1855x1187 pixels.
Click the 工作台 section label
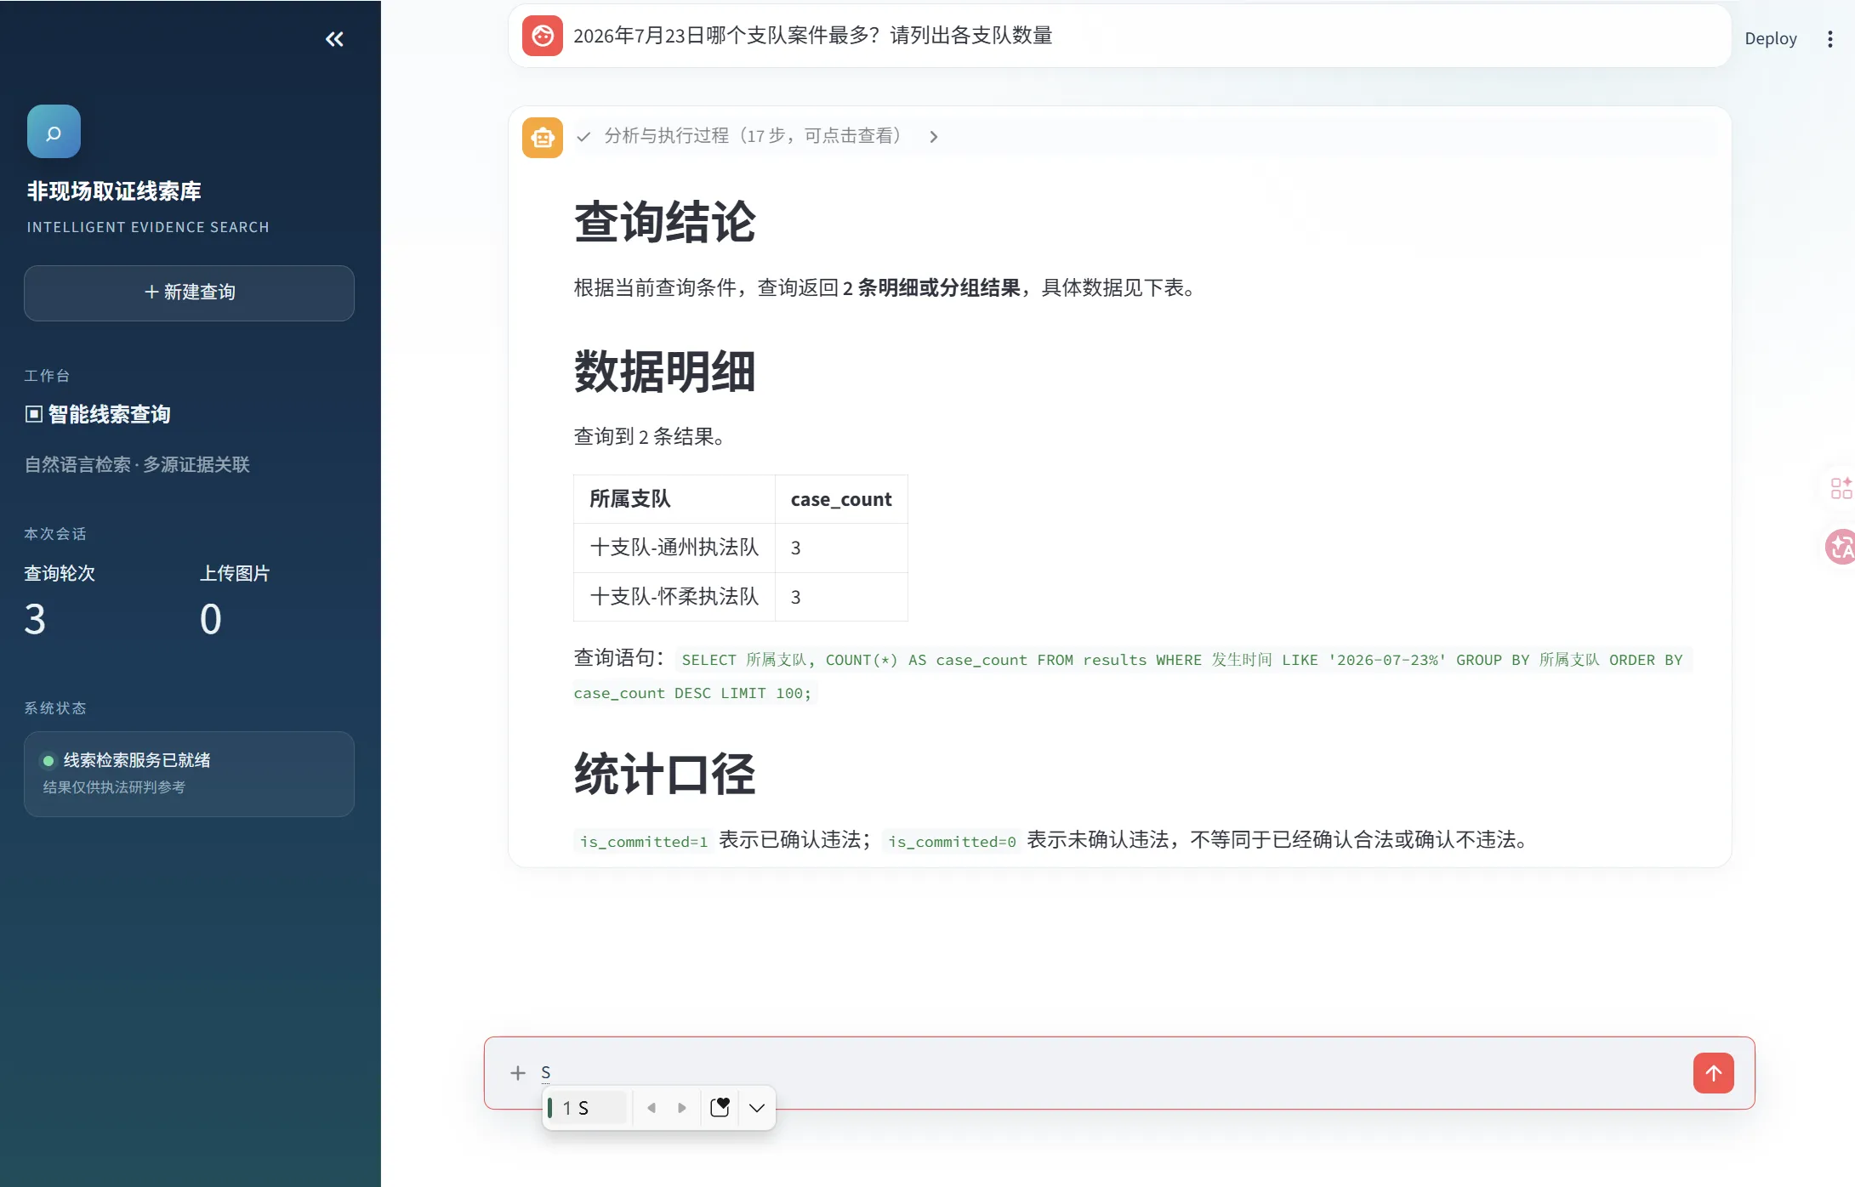(47, 375)
